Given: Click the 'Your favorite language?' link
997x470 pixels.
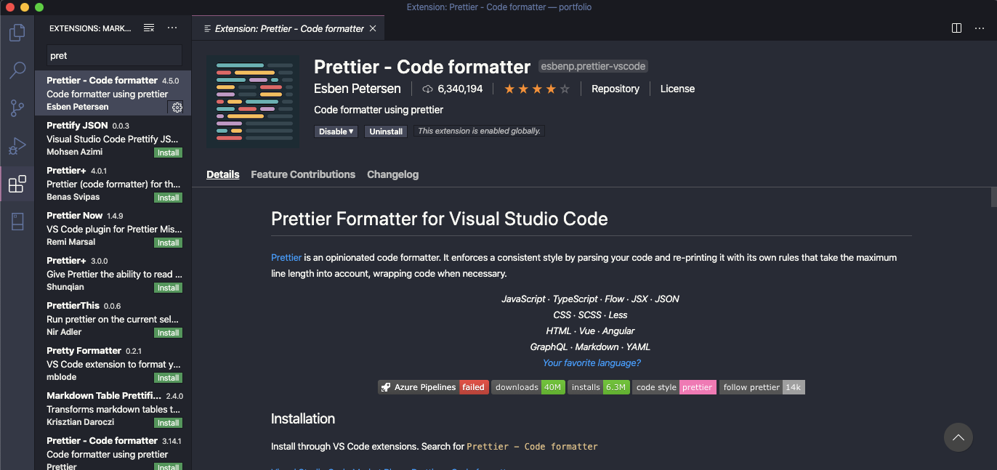Looking at the screenshot, I should (x=591, y=362).
